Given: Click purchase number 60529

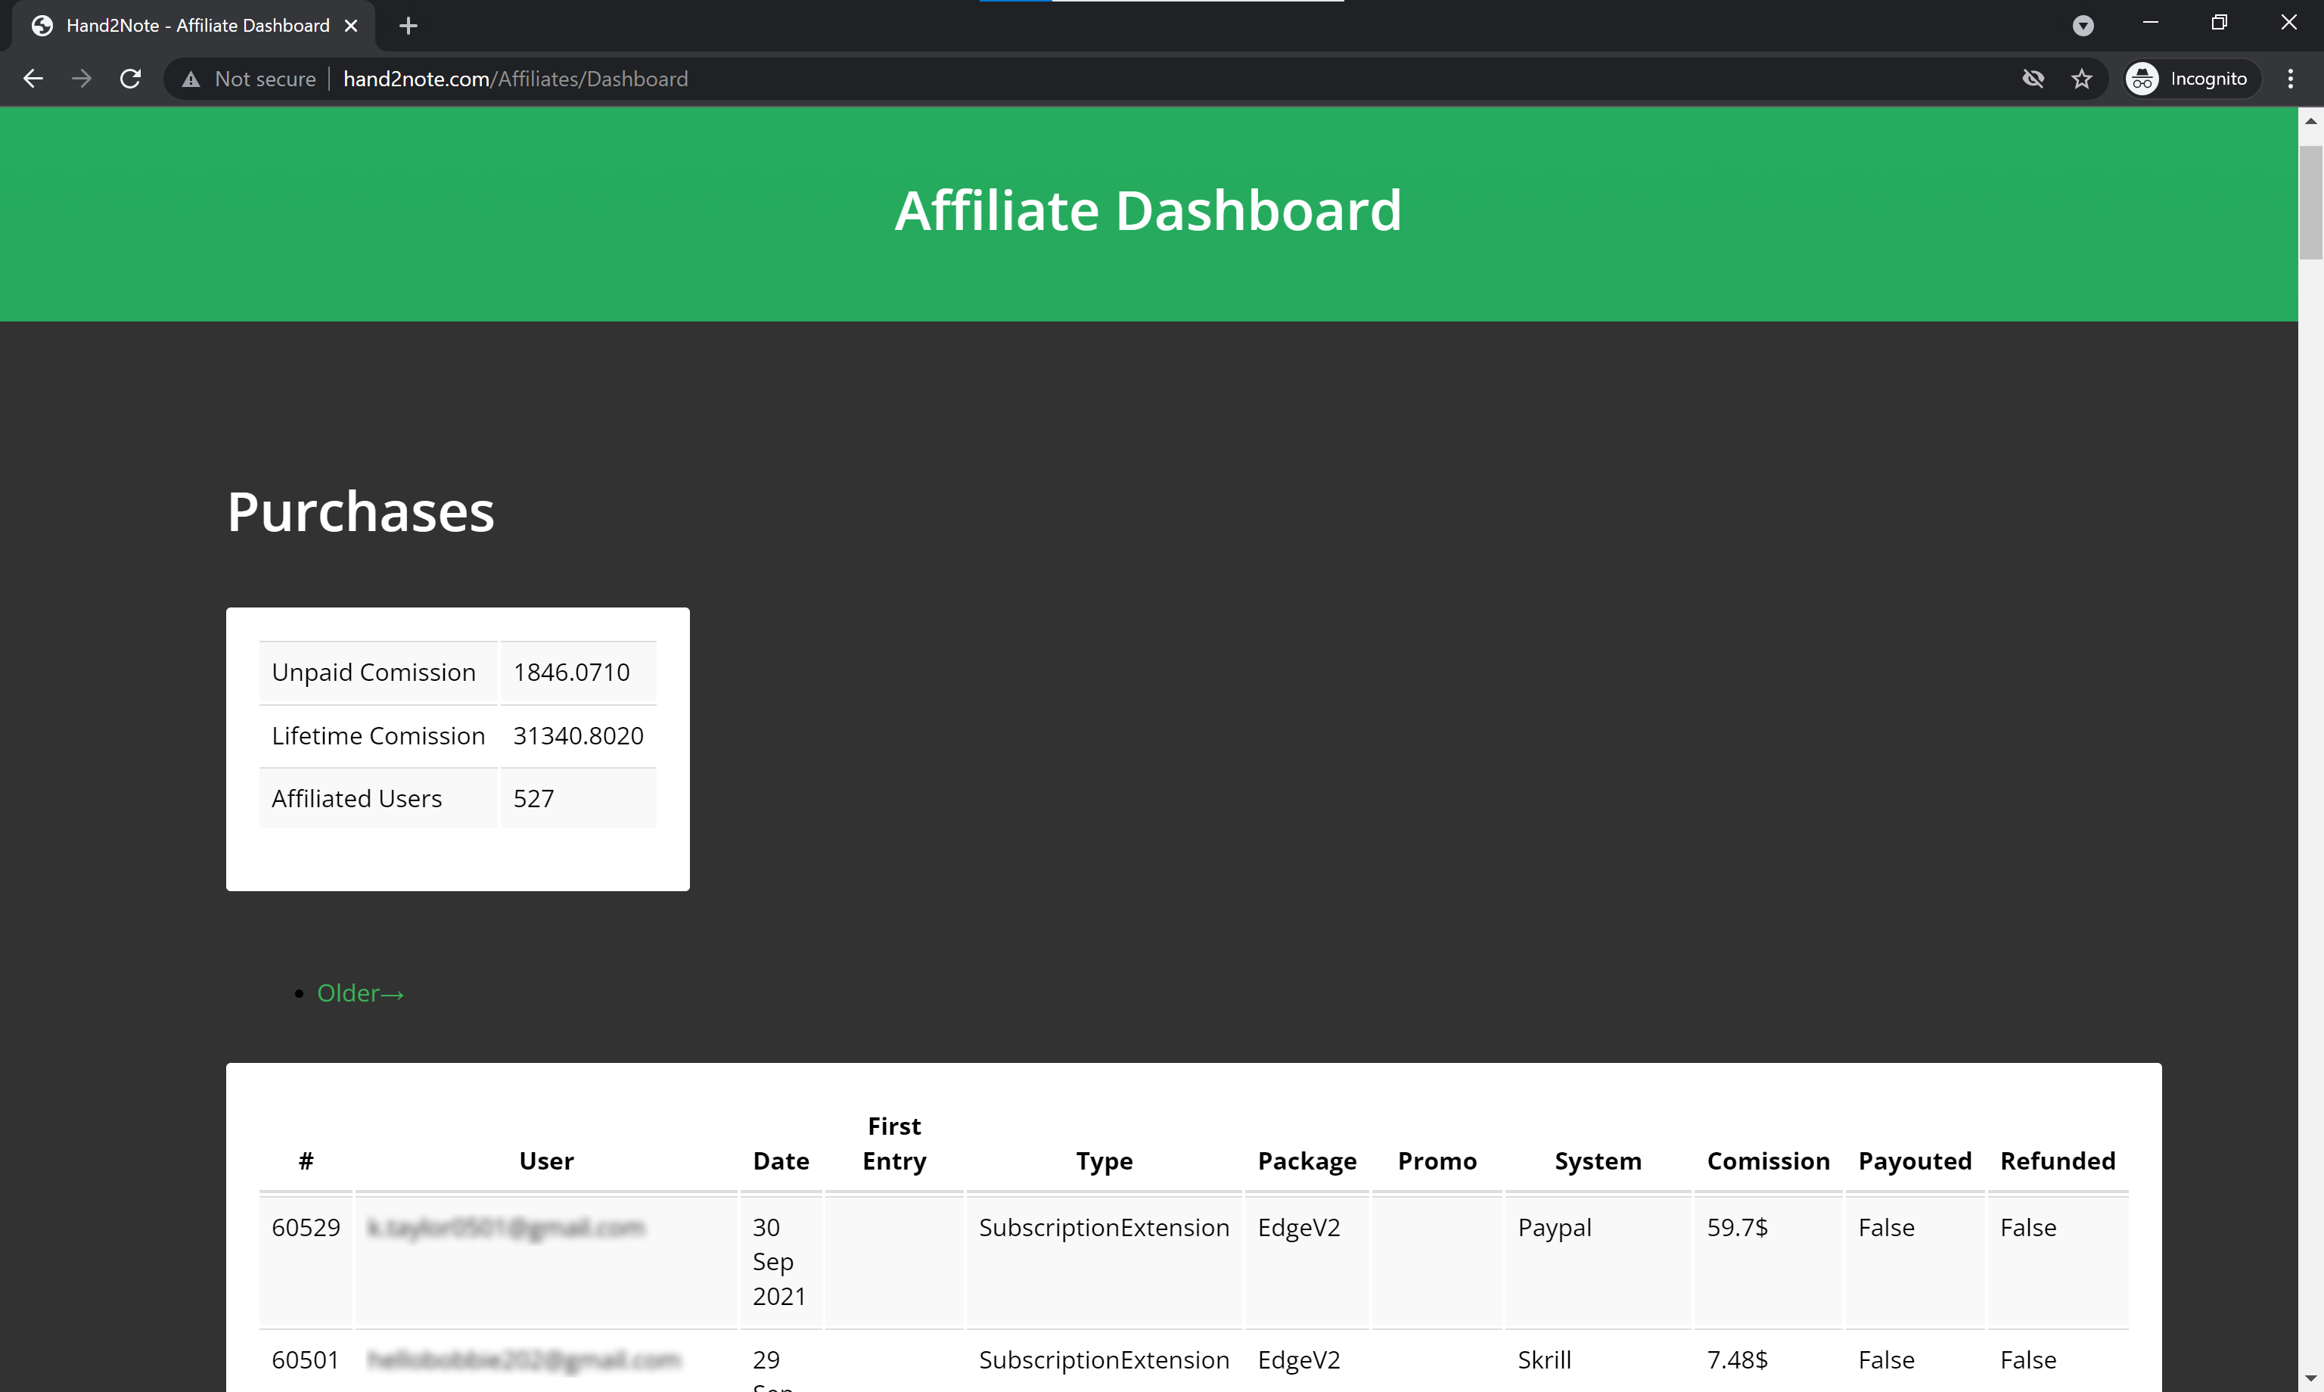Looking at the screenshot, I should 306,1227.
